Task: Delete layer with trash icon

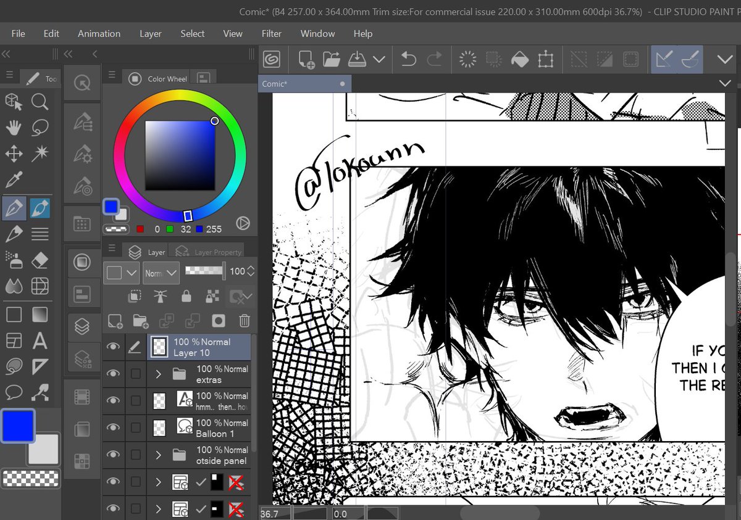Action: 245,321
